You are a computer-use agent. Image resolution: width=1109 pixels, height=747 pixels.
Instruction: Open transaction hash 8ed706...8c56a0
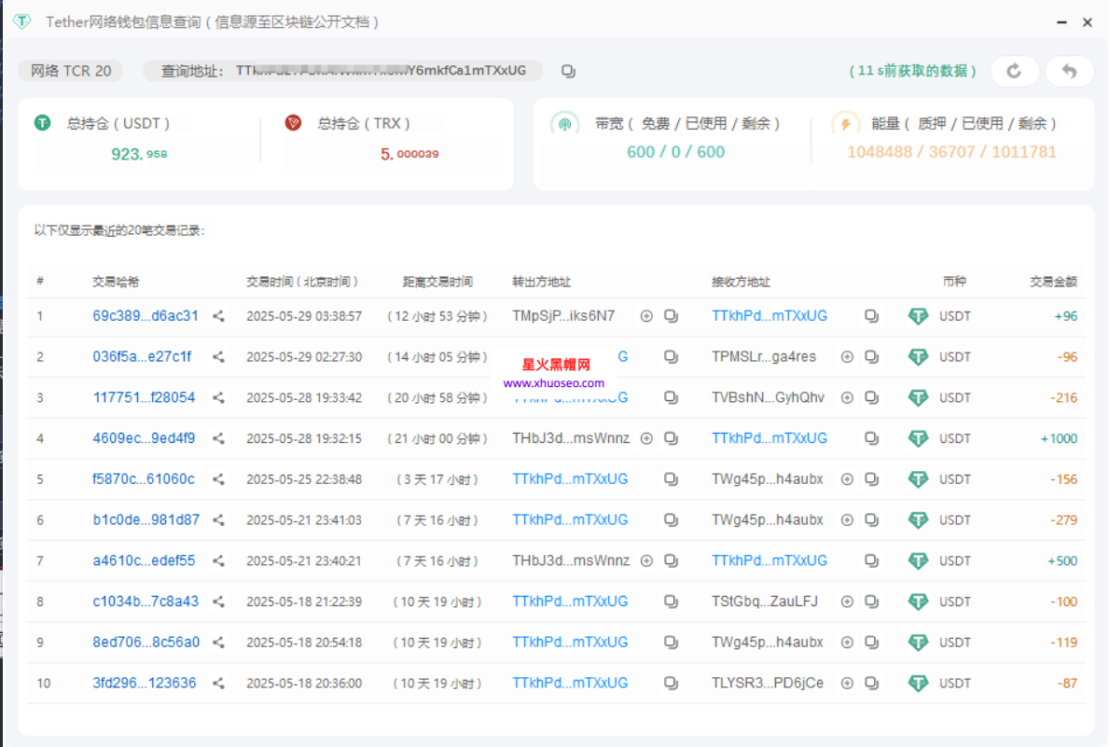[x=146, y=643]
